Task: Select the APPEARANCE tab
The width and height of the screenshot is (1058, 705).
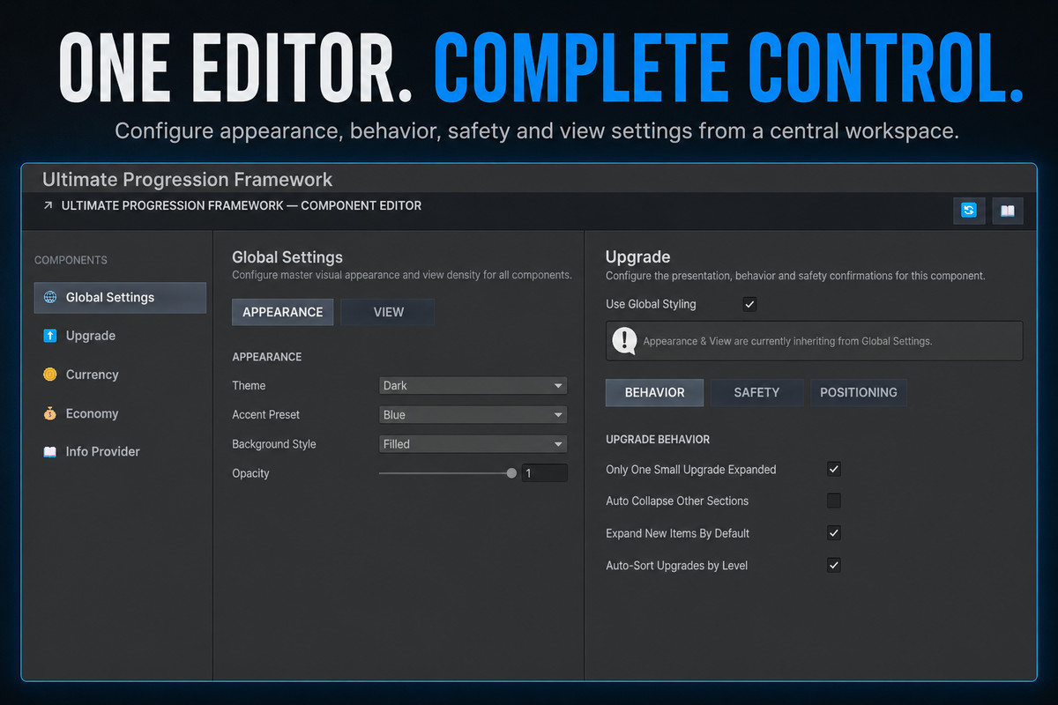Action: [283, 312]
